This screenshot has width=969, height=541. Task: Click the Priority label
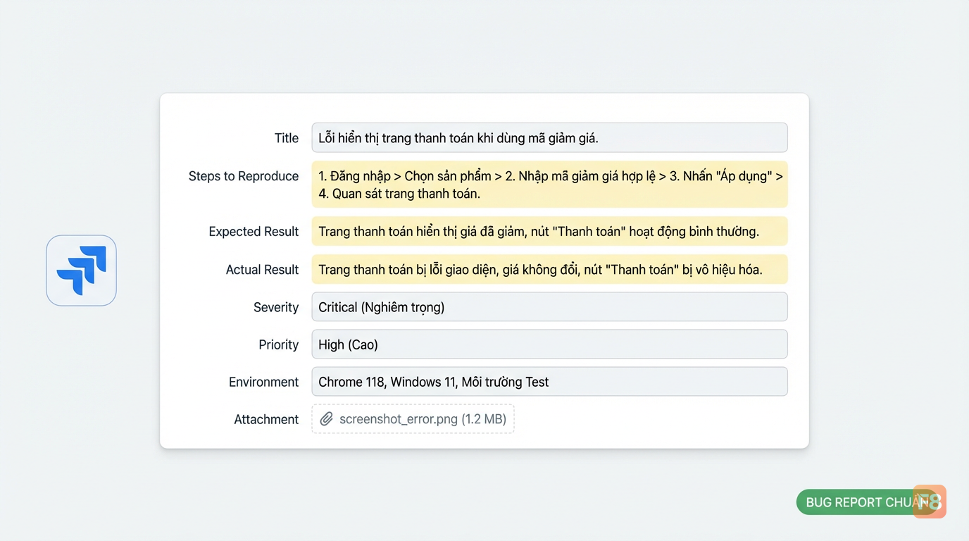279,344
